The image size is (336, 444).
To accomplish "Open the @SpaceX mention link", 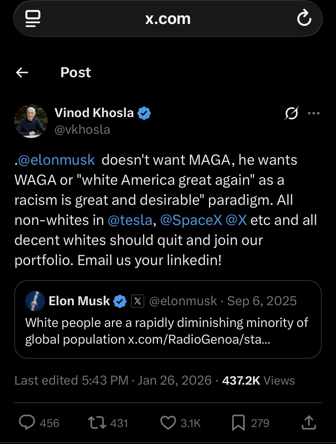I will coord(191,220).
